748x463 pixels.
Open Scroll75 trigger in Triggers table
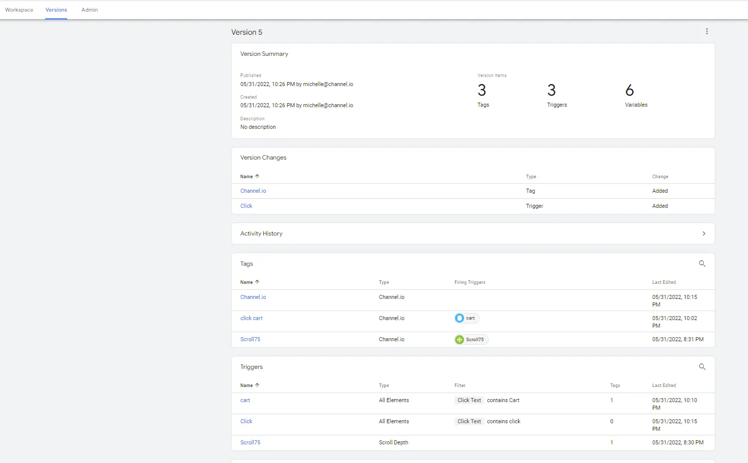pos(250,442)
